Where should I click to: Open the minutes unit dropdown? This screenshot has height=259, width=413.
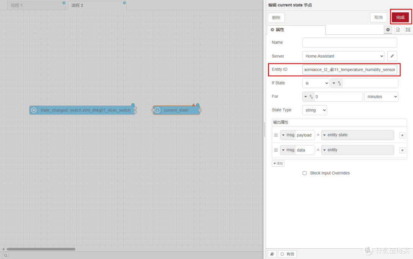pos(381,97)
